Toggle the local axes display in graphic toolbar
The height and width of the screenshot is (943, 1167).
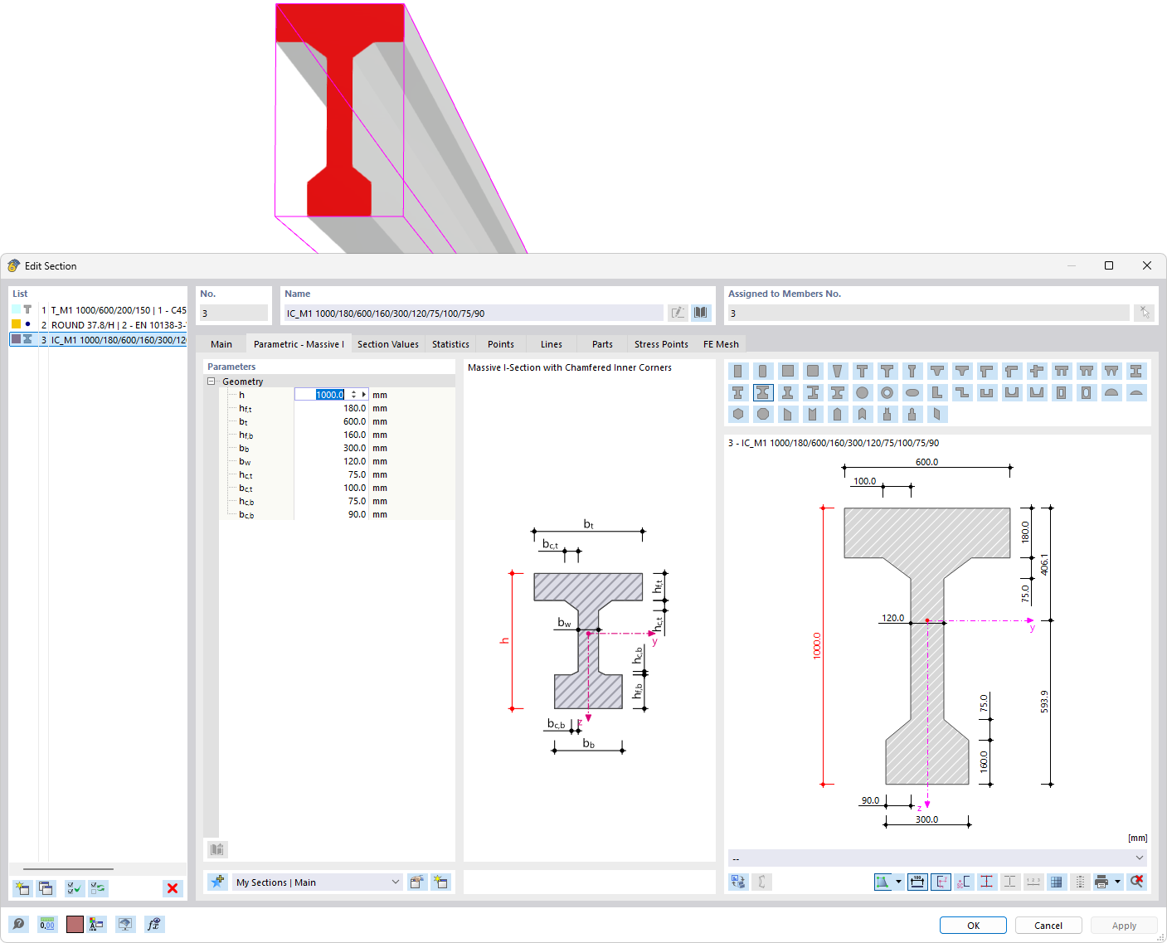coord(941,882)
